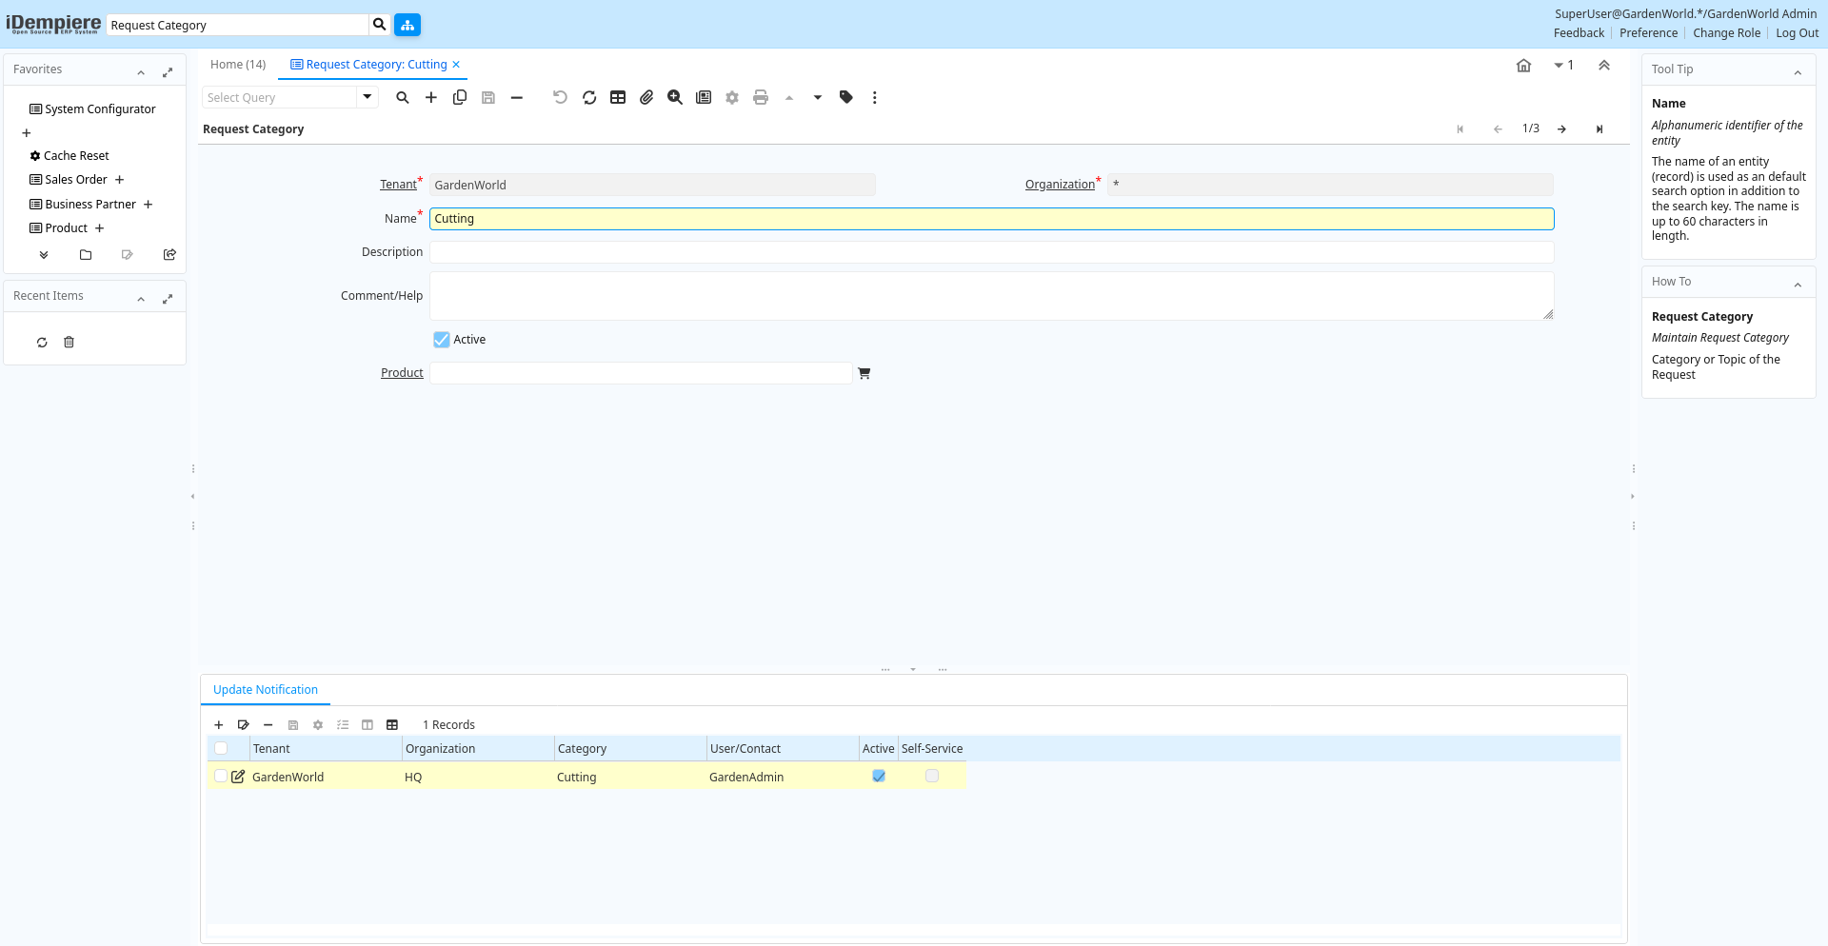Toggle Self-Service checkbox in GardenWorld row
Screen dimensions: 1828x946
pos(932,777)
